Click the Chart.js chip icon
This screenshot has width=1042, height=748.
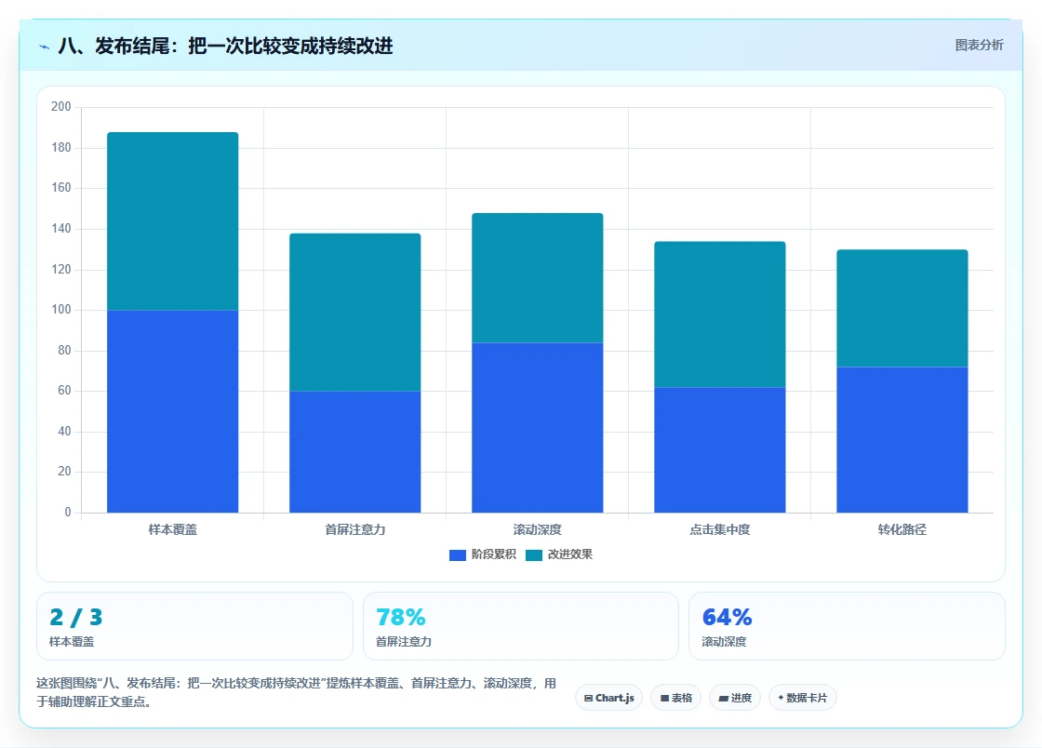tap(588, 698)
